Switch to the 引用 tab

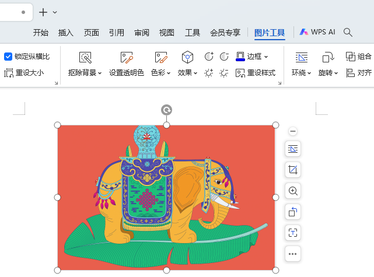coord(117,33)
